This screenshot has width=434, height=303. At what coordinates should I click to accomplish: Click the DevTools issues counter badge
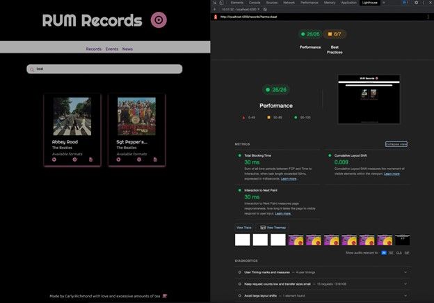point(405,3)
